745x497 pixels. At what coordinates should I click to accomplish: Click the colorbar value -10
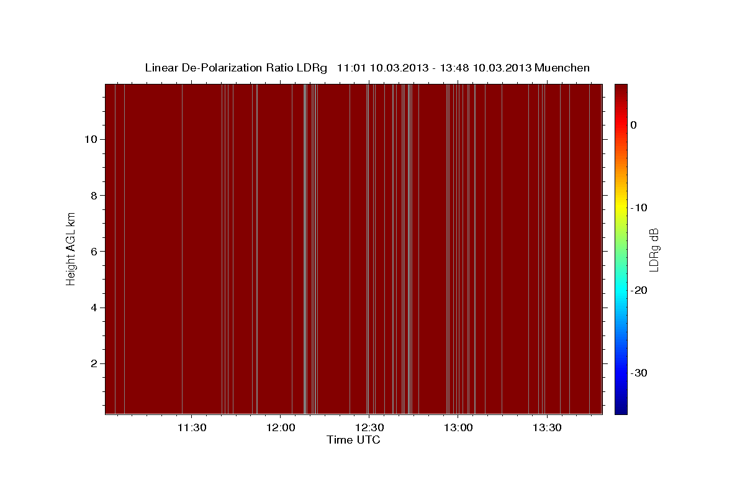click(639, 207)
